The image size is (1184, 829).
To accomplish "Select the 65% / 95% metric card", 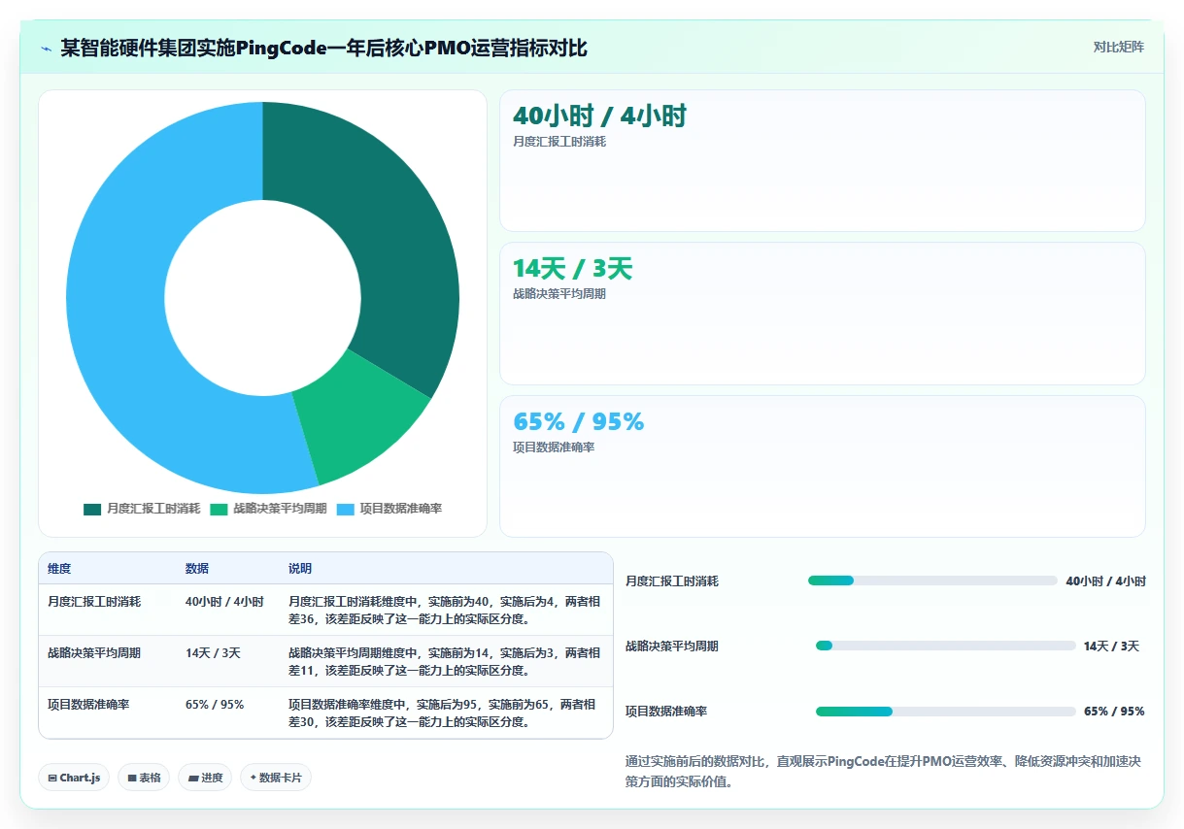I will (822, 466).
